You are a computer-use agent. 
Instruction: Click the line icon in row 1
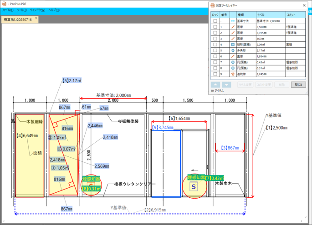(x=233, y=27)
